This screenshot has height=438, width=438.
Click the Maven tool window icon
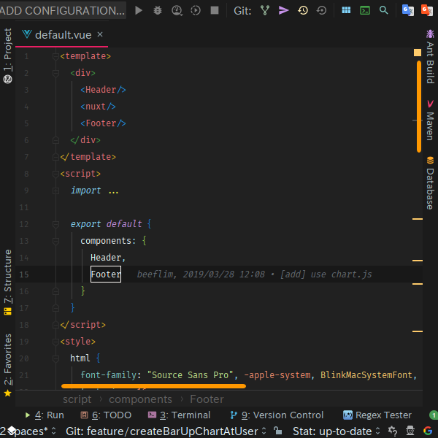point(430,104)
